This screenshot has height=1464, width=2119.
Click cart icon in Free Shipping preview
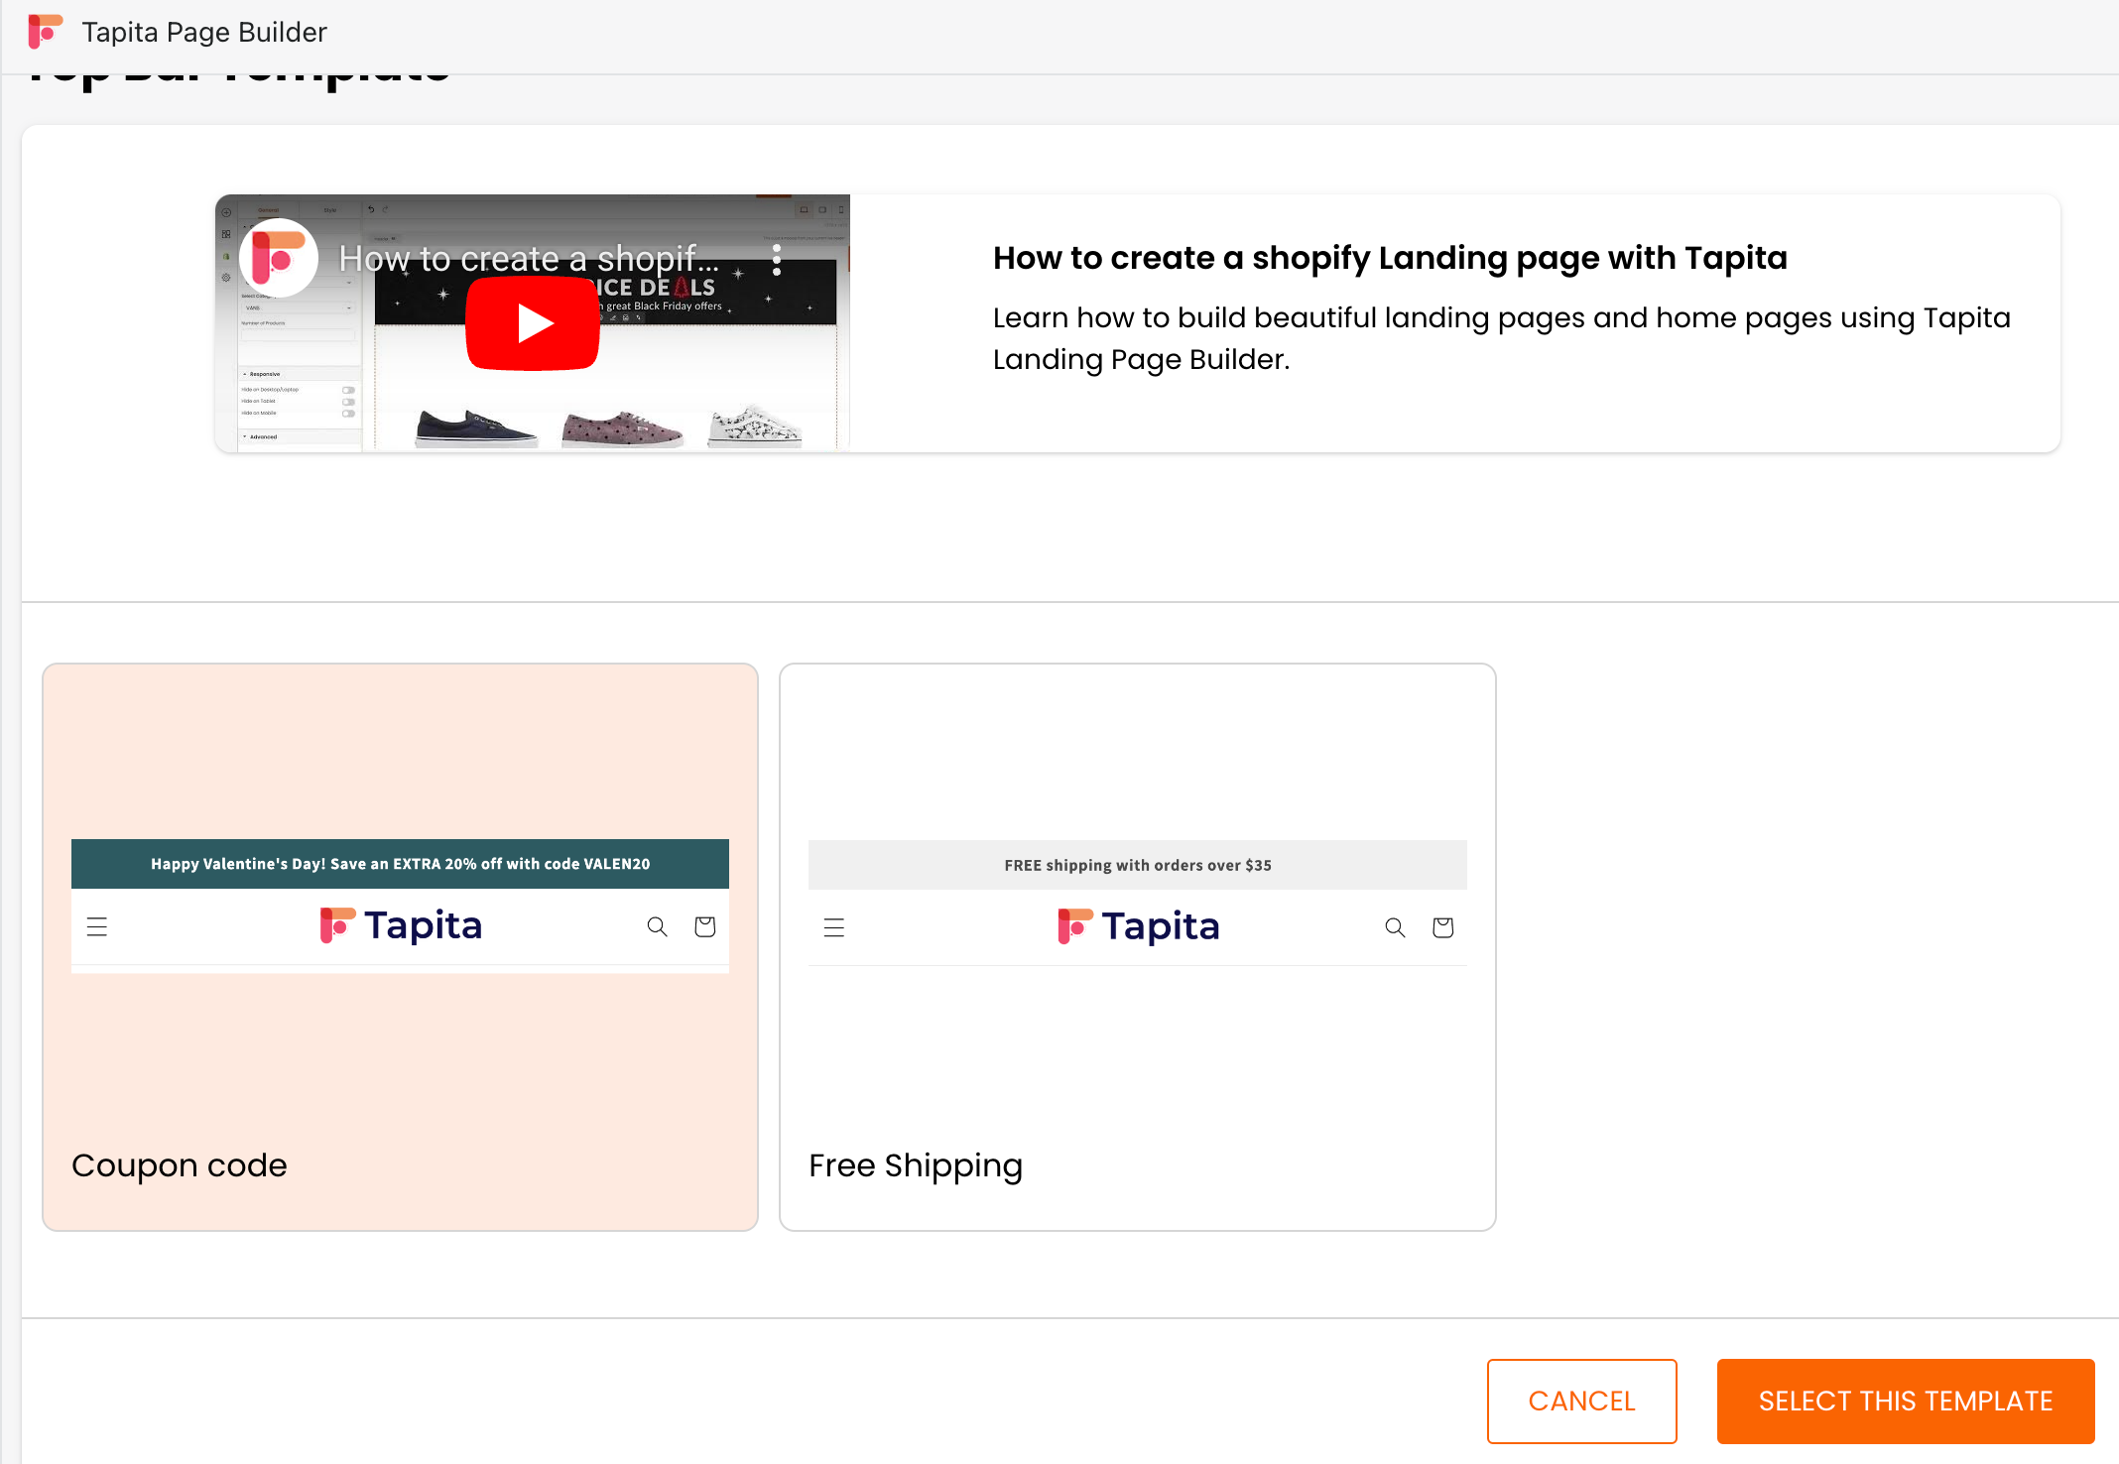pyautogui.click(x=1442, y=927)
